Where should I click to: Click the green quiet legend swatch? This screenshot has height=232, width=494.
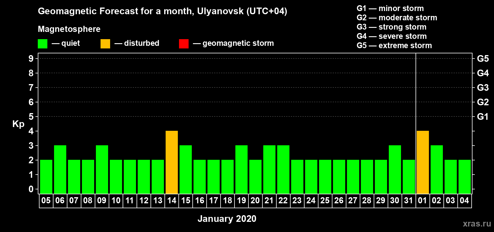(42, 44)
